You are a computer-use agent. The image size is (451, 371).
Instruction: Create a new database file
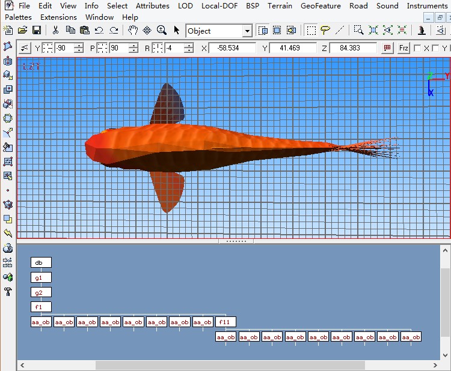pyautogui.click(x=8, y=30)
